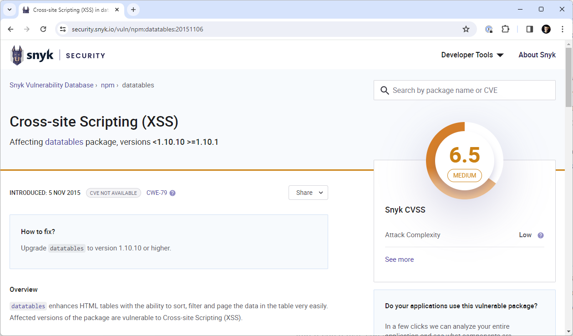
Task: Bookmark this page with the star icon
Action: [x=466, y=29]
